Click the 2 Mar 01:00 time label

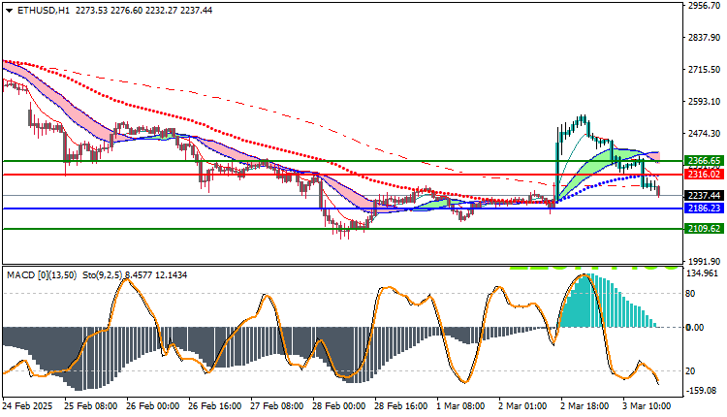522,406
